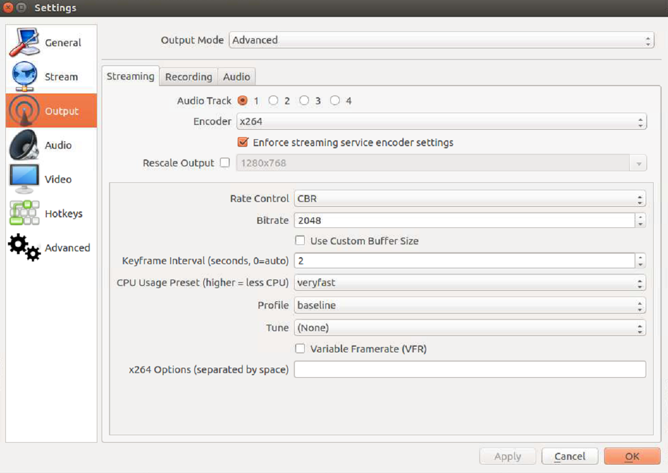Select Audio Track 4 radio button
This screenshot has width=668, height=473.
(335, 100)
